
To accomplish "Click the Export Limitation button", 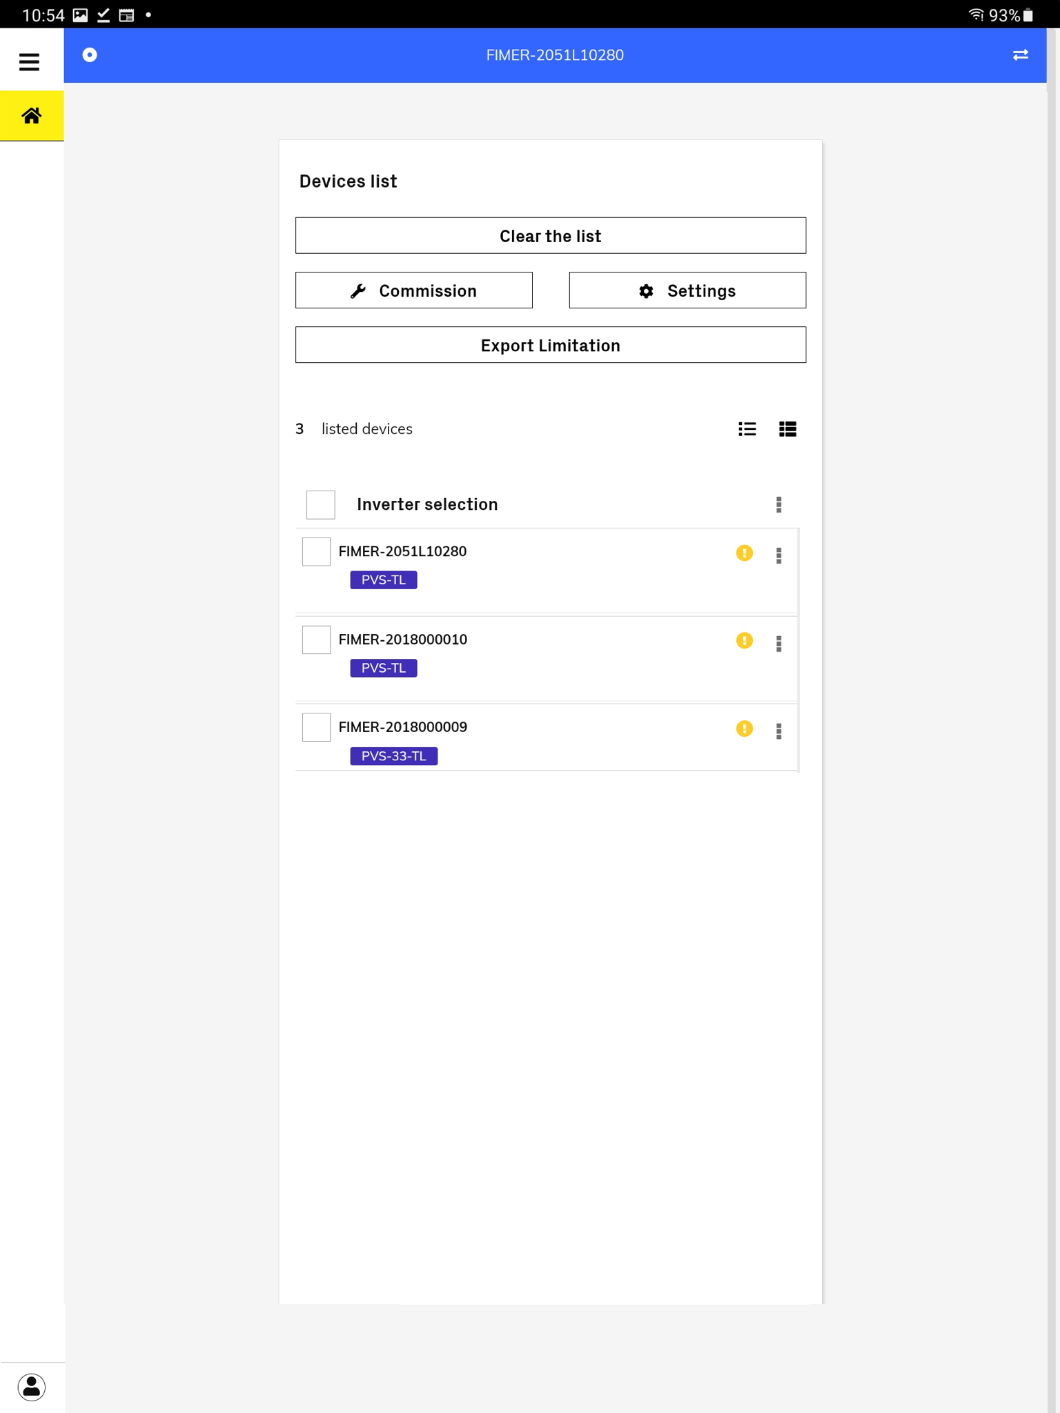I will coord(551,345).
